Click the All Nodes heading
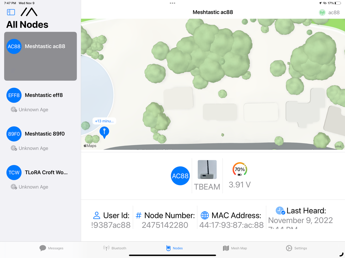This screenshot has width=345, height=258. pyautogui.click(x=27, y=24)
